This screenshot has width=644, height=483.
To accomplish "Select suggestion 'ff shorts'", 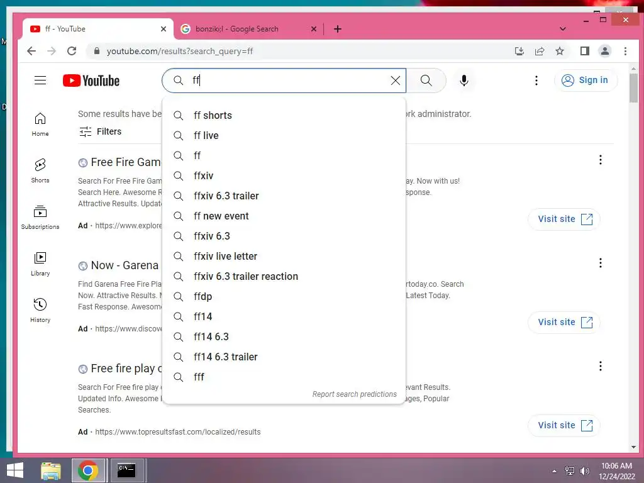I will 284,116.
